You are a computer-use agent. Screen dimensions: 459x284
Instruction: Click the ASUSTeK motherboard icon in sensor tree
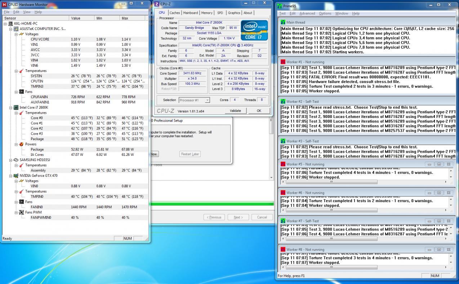[16, 29]
